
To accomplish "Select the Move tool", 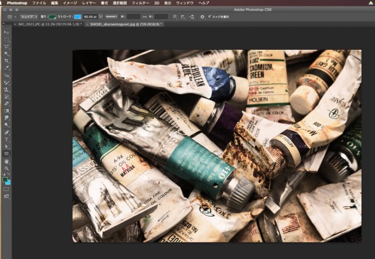I will tap(6, 32).
